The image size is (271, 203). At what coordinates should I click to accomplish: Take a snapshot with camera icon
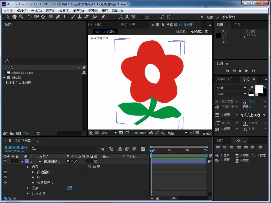coord(151,133)
